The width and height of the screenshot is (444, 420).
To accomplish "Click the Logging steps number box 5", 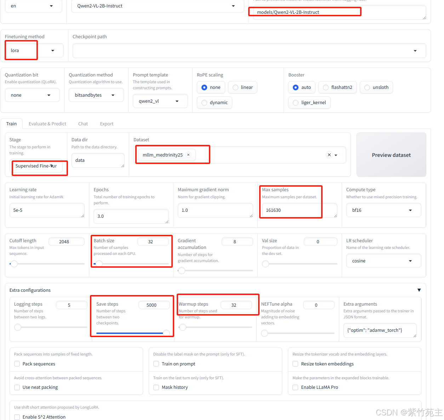I will point(72,305).
